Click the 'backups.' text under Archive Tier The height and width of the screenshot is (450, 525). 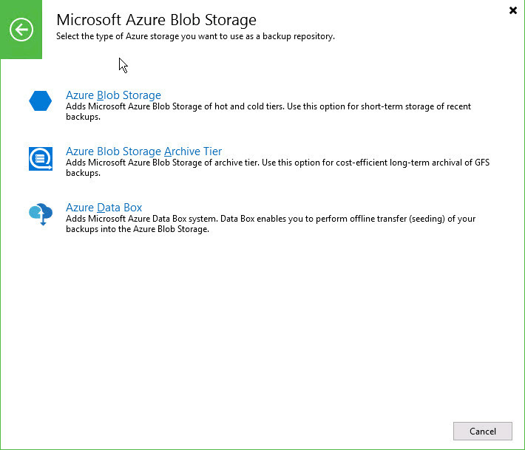[x=83, y=173]
